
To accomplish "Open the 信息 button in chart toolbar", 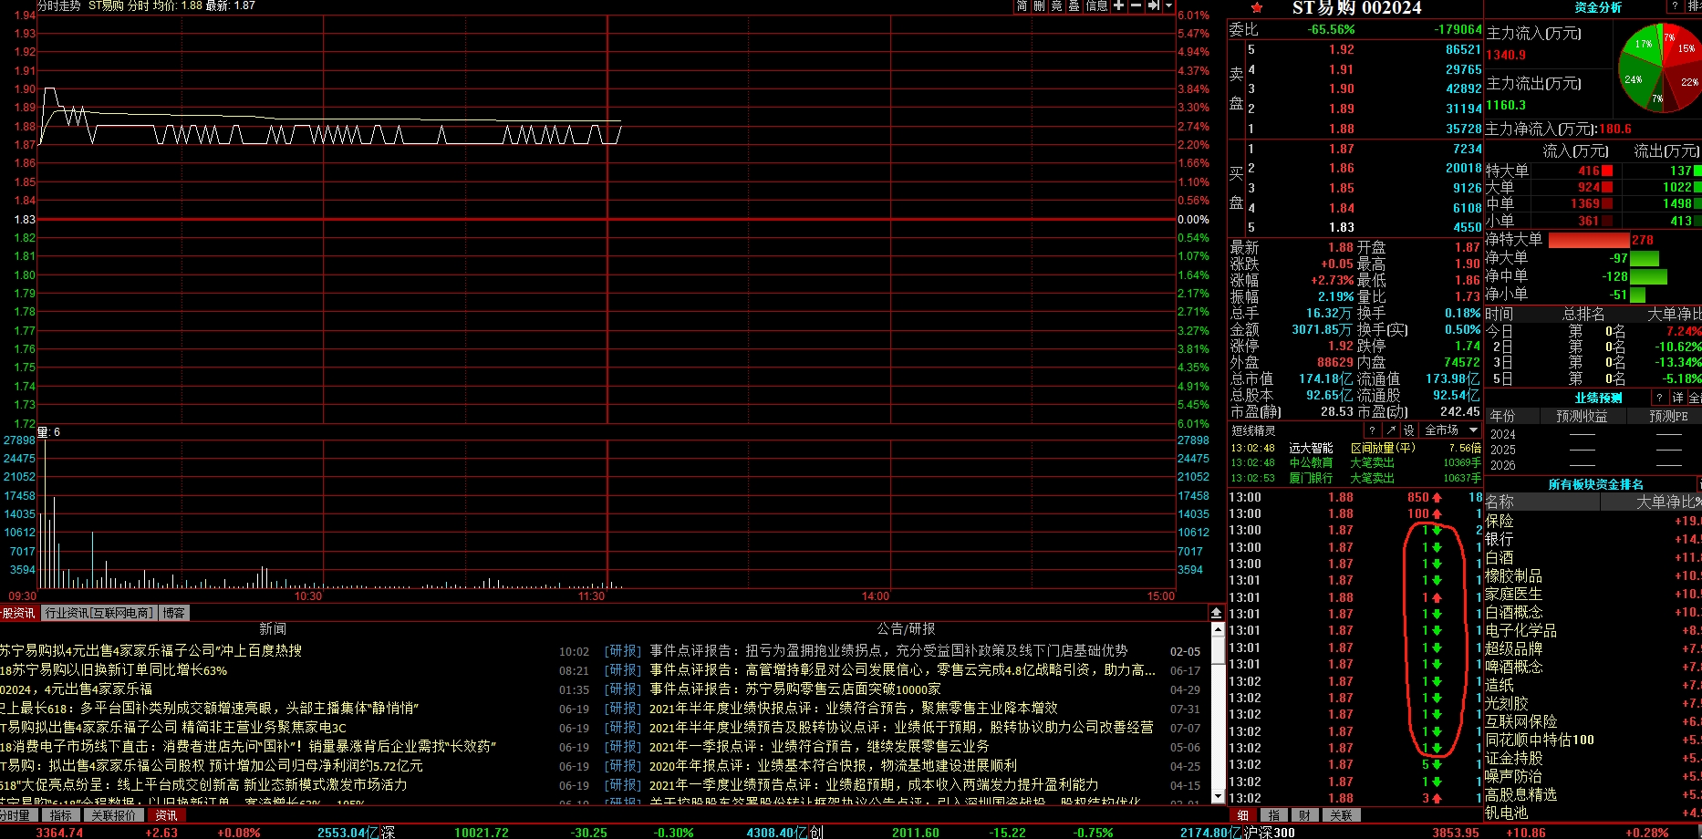I will tap(1097, 5).
